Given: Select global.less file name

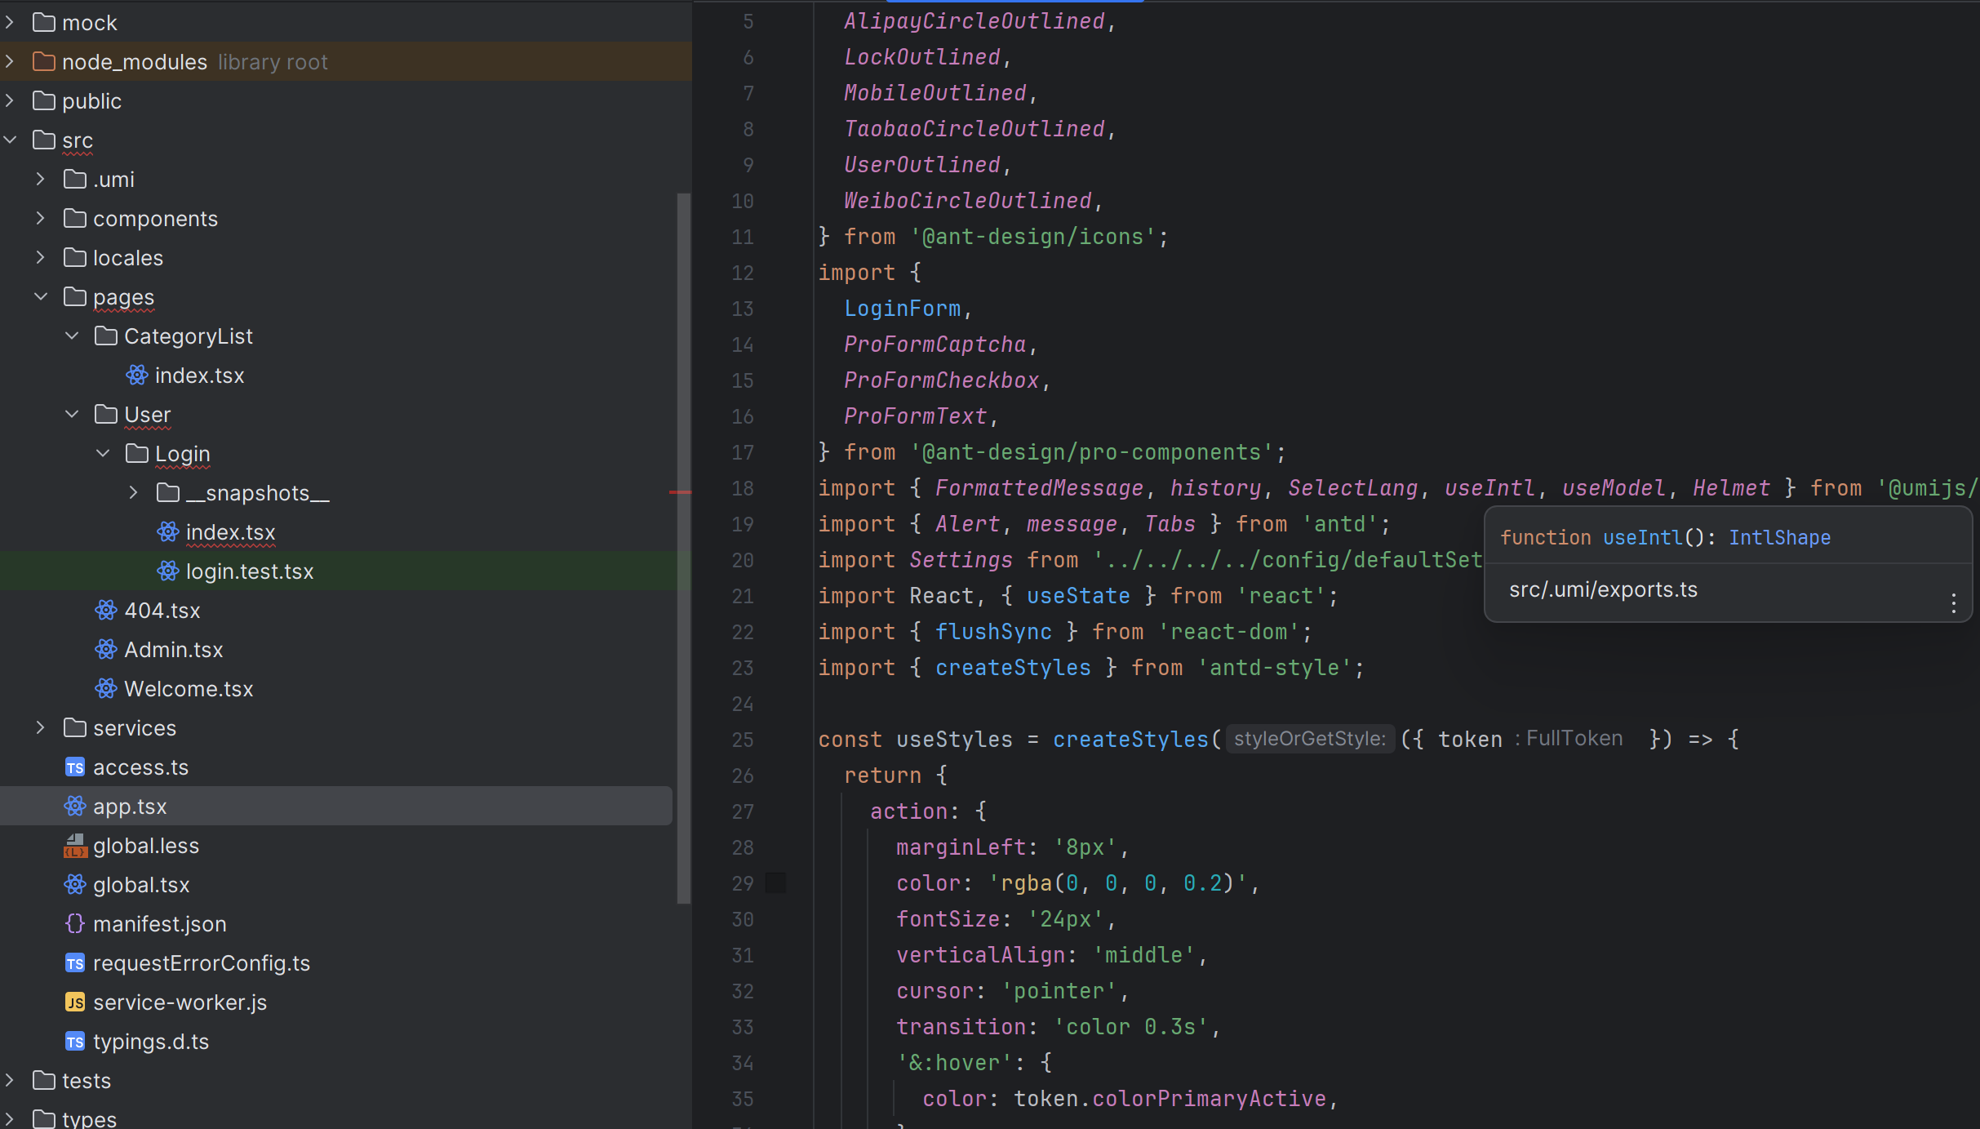Looking at the screenshot, I should tap(146, 846).
